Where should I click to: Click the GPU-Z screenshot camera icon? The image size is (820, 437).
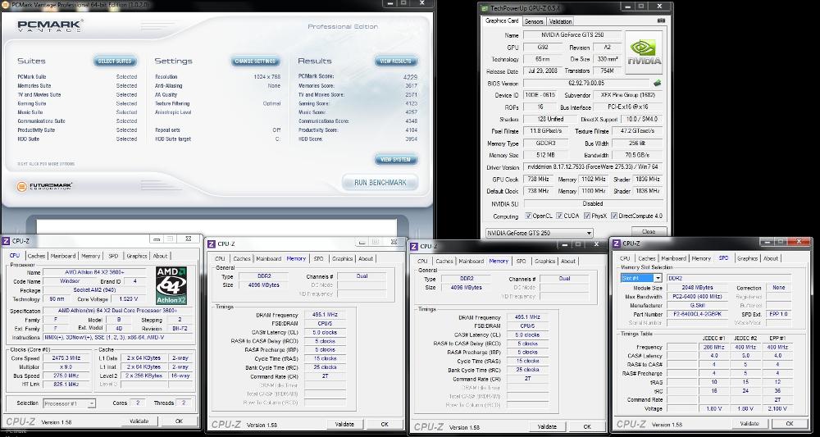(x=662, y=21)
